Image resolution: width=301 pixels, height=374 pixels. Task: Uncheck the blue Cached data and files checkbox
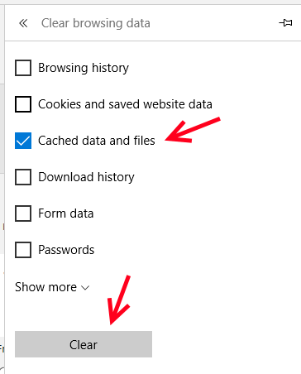pos(23,141)
